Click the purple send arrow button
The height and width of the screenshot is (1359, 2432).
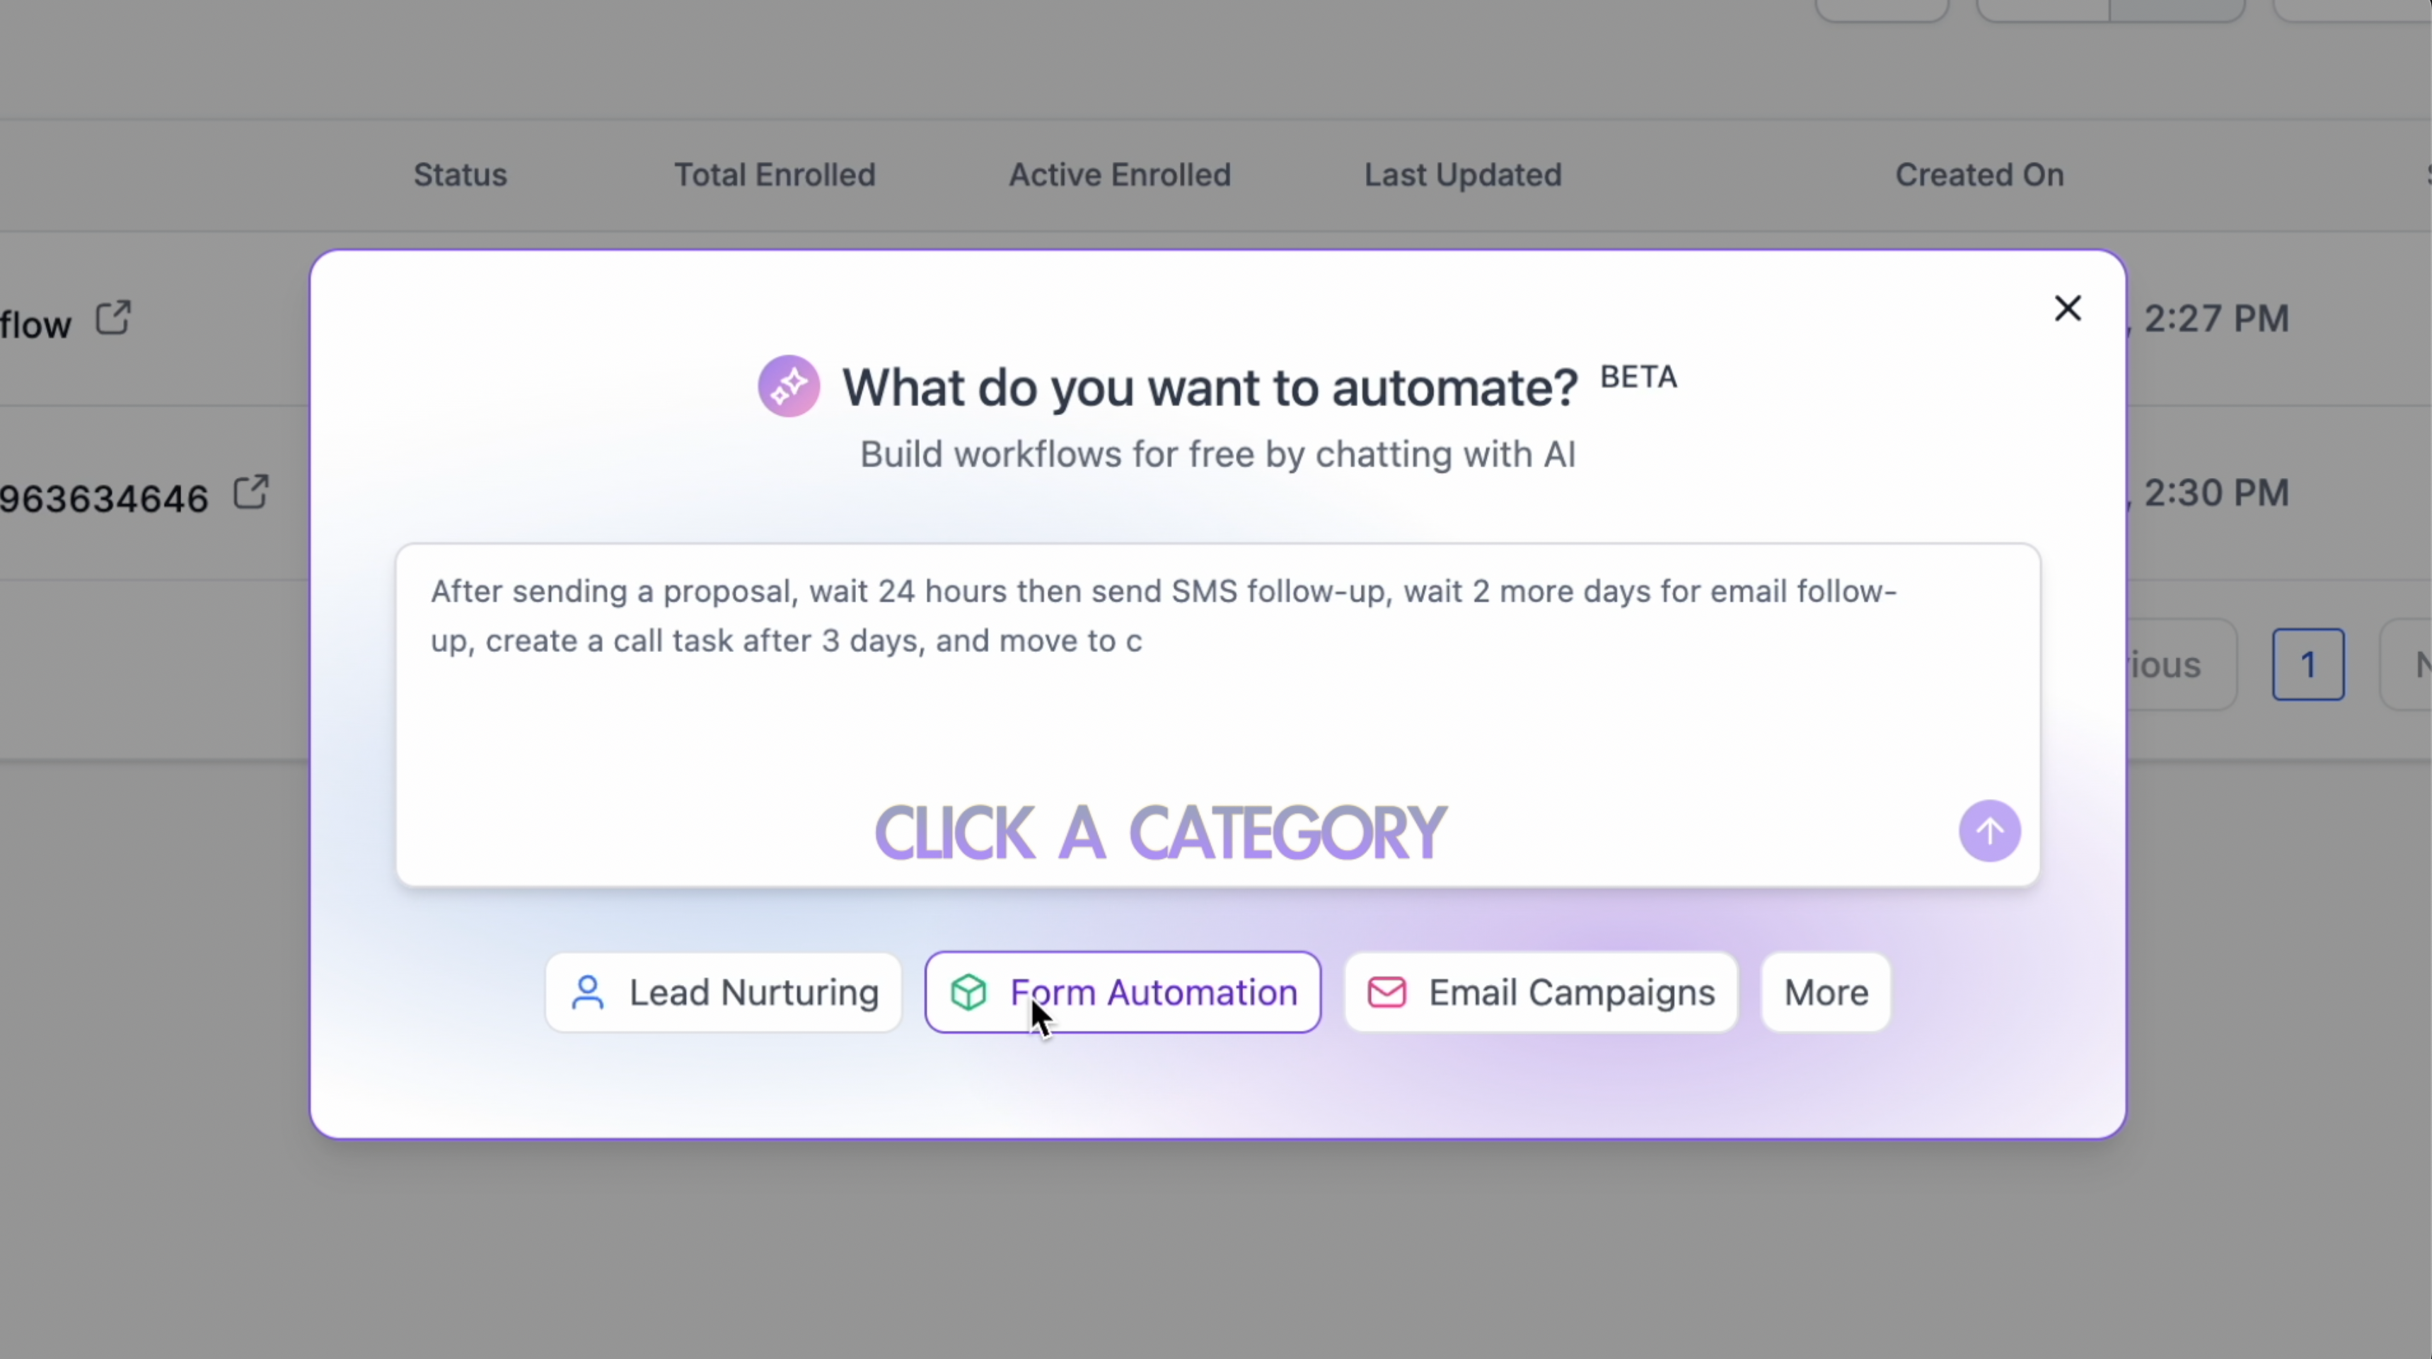point(1989,831)
